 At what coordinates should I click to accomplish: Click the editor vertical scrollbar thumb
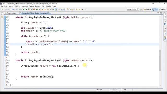(x=160, y=60)
